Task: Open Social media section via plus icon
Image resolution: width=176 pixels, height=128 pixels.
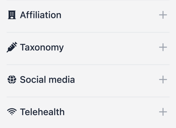Action: pos(163,79)
